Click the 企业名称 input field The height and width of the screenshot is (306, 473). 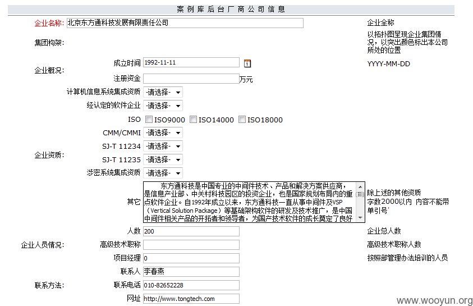[x=185, y=23]
